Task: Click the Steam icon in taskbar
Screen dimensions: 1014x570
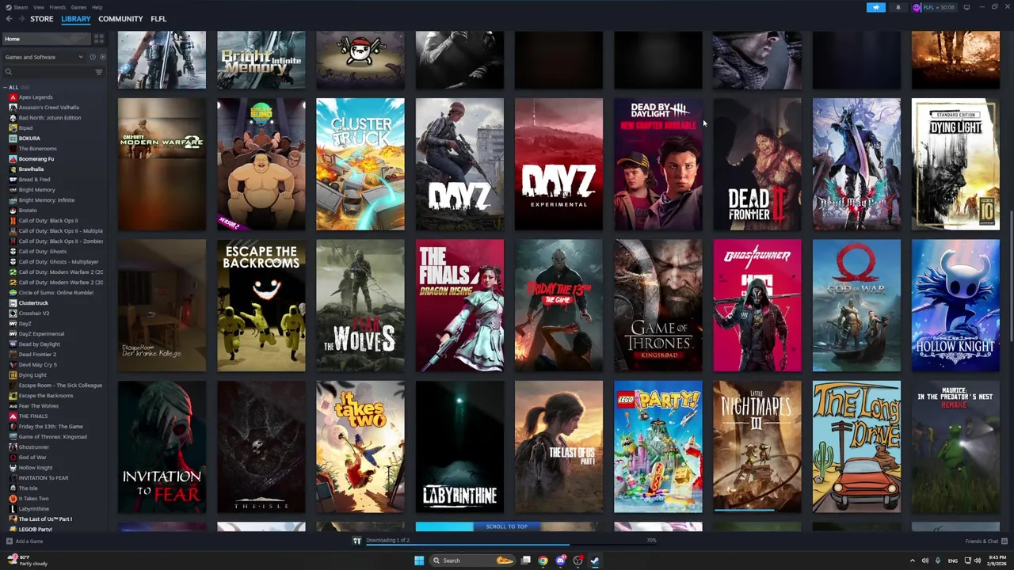Action: coord(595,560)
